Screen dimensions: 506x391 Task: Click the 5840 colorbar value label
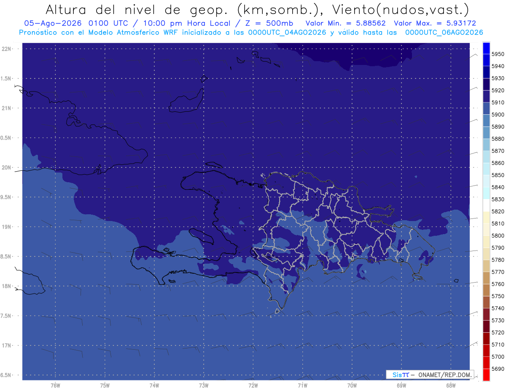pyautogui.click(x=498, y=187)
